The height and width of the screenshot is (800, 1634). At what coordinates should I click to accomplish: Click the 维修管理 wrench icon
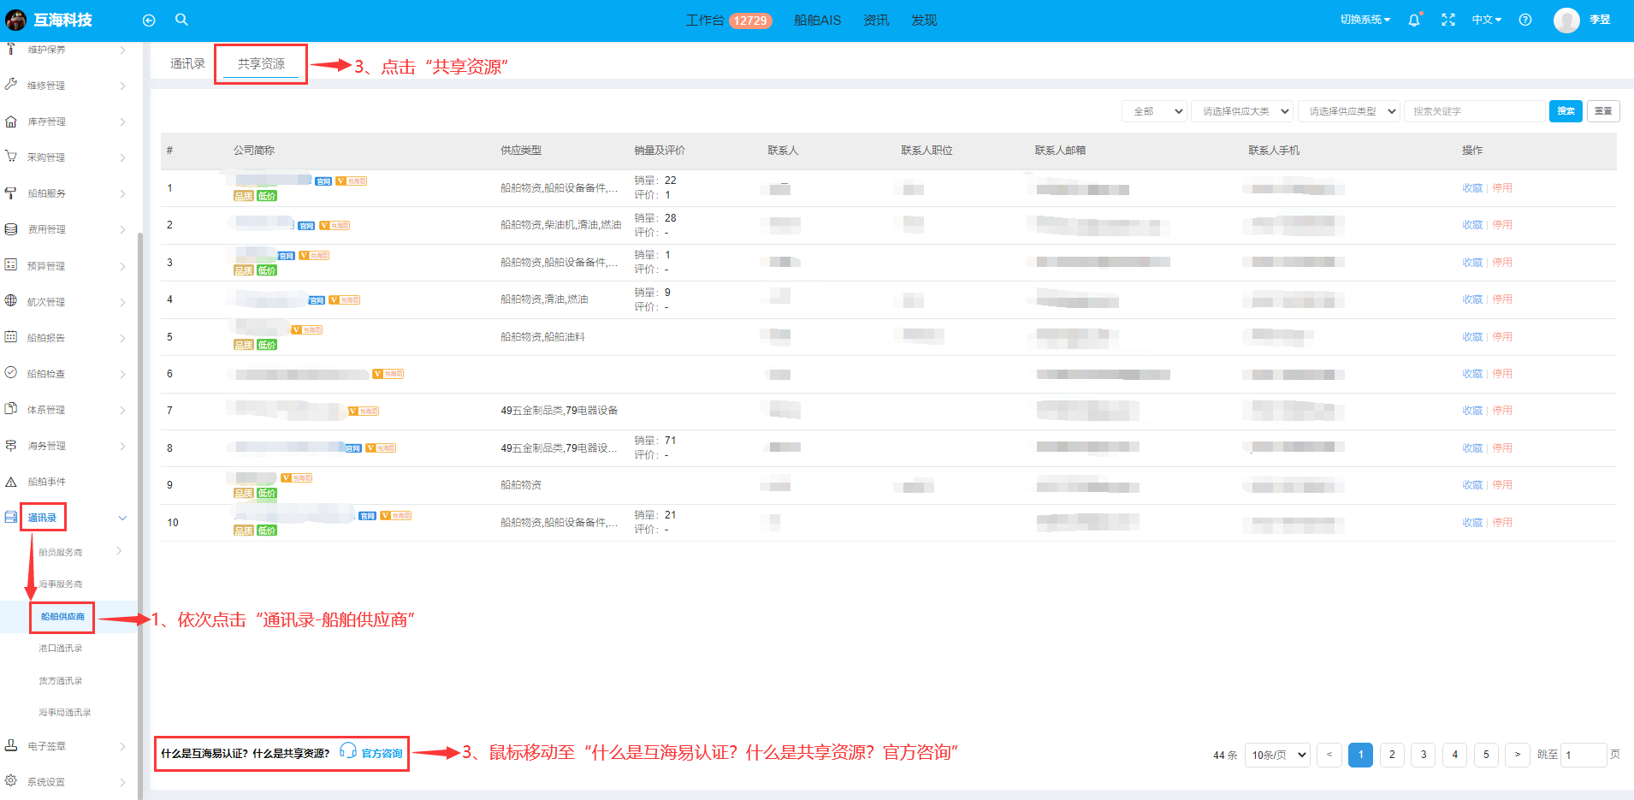(x=11, y=85)
